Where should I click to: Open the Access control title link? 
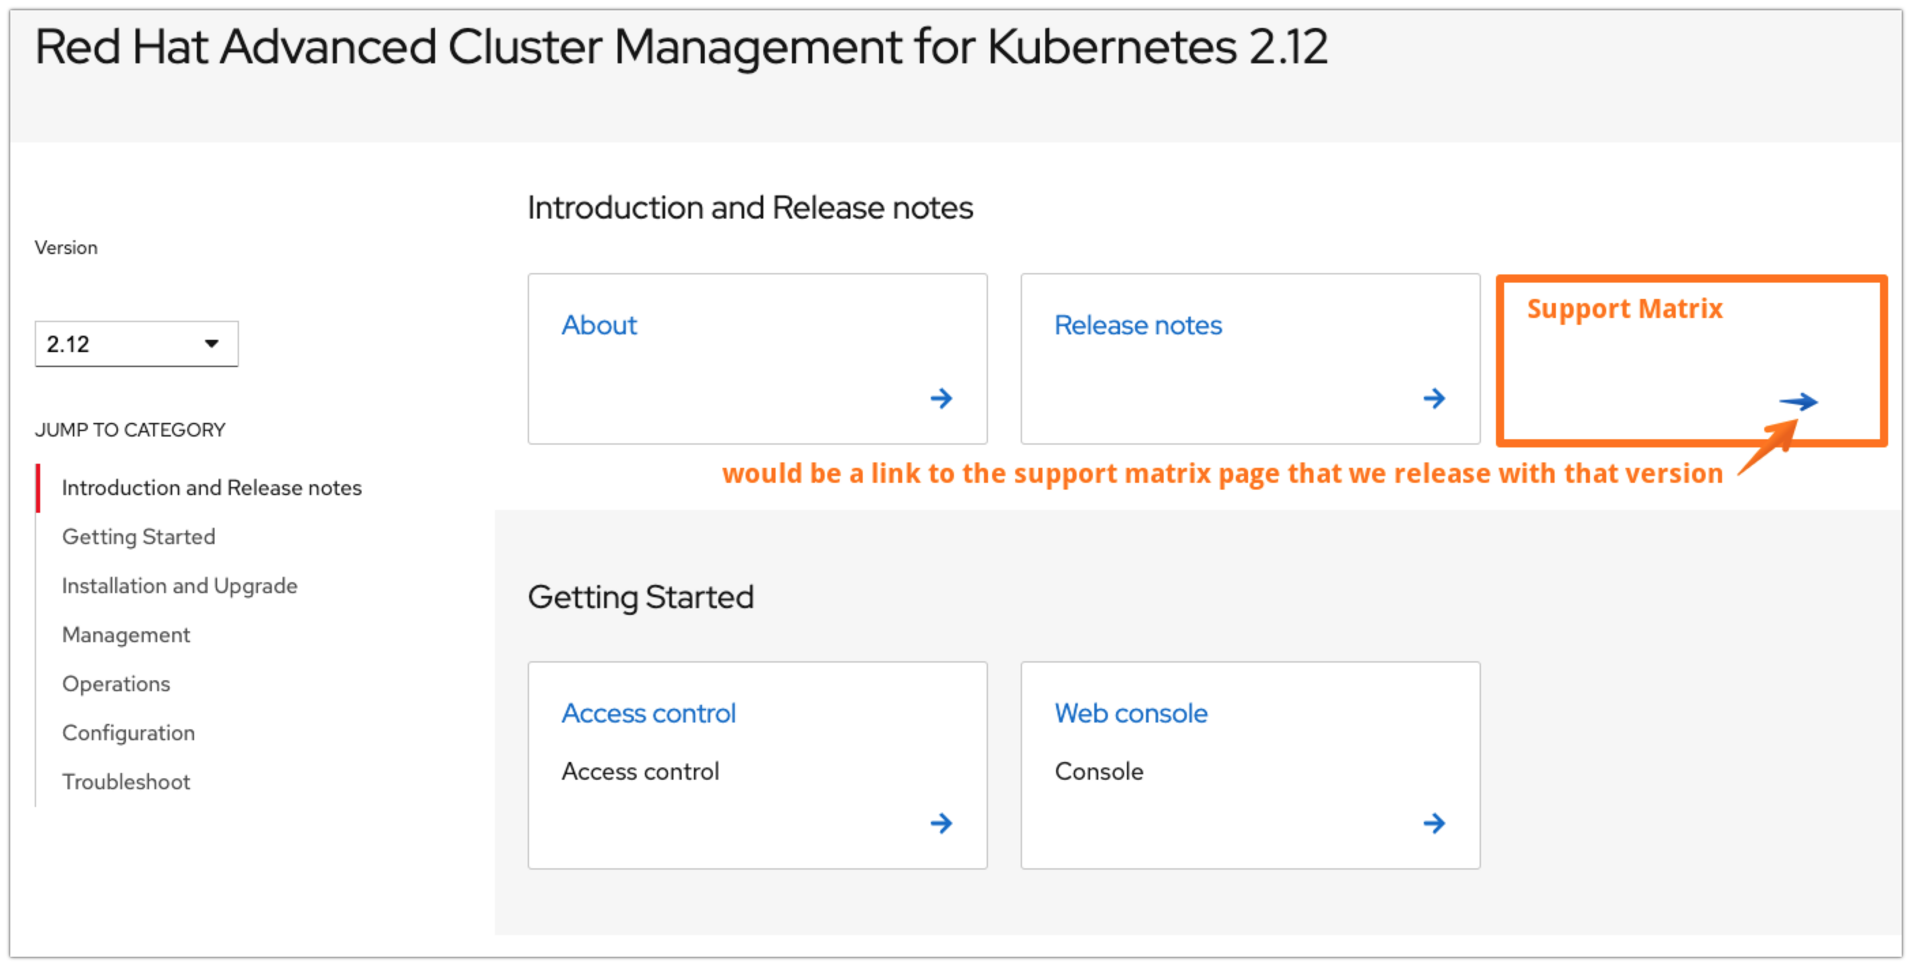click(x=649, y=713)
